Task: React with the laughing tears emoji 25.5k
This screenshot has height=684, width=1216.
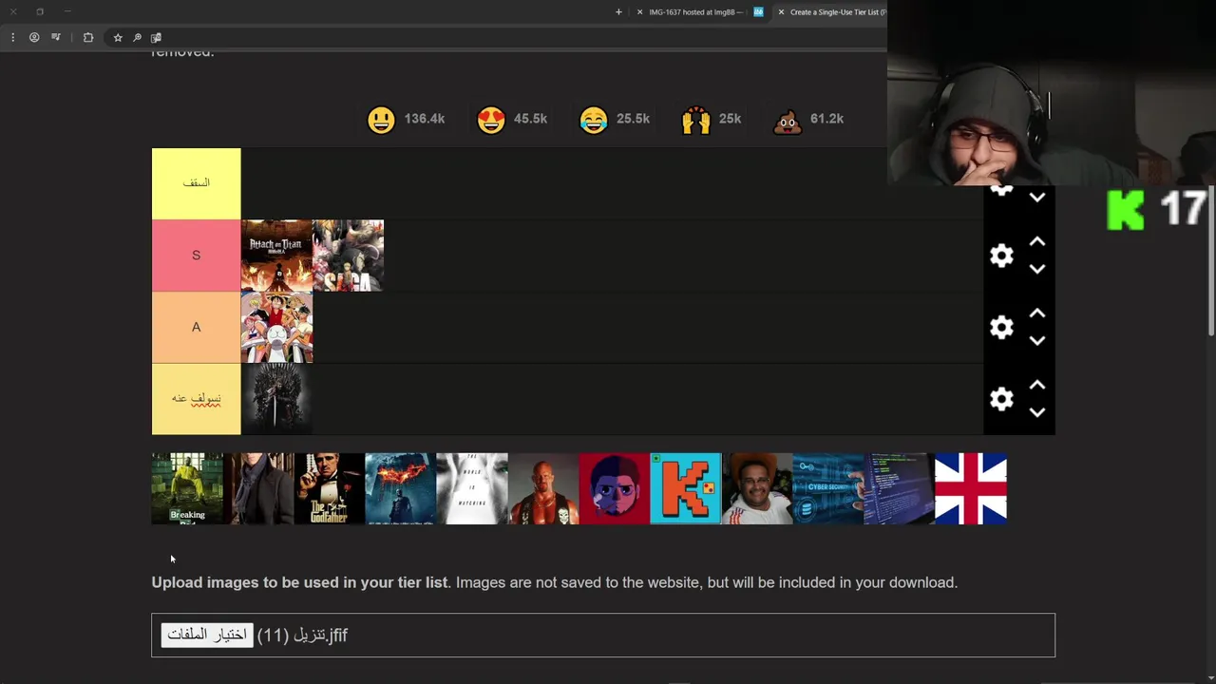Action: 594,120
